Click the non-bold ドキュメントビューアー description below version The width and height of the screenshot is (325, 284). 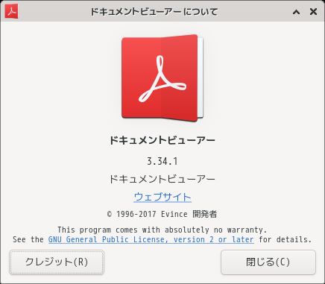[162, 179]
